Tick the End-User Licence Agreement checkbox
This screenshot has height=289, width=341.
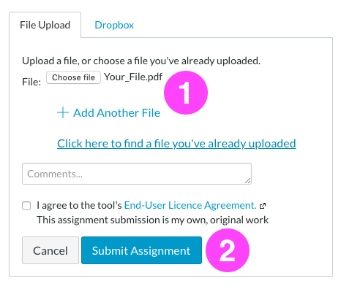(26, 206)
